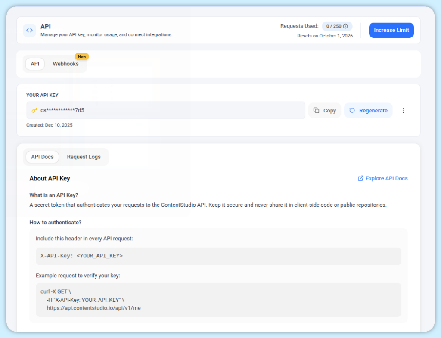Click the 'Created: Dec 10, 2025' text
441x338 pixels.
tap(49, 125)
